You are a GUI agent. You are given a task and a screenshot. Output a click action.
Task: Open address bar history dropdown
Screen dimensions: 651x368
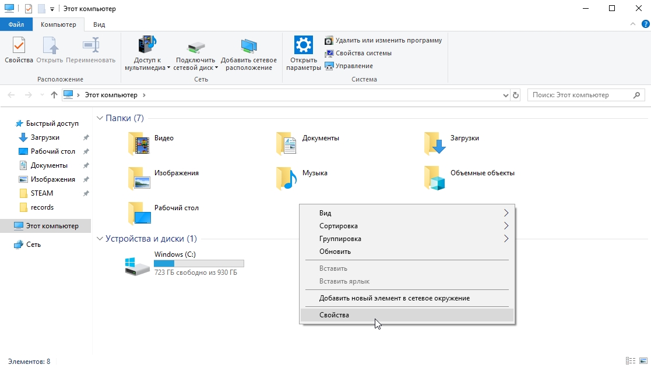click(x=505, y=95)
